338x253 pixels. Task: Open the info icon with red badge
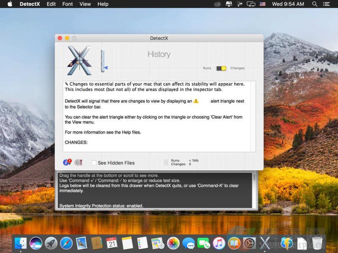coord(67,162)
